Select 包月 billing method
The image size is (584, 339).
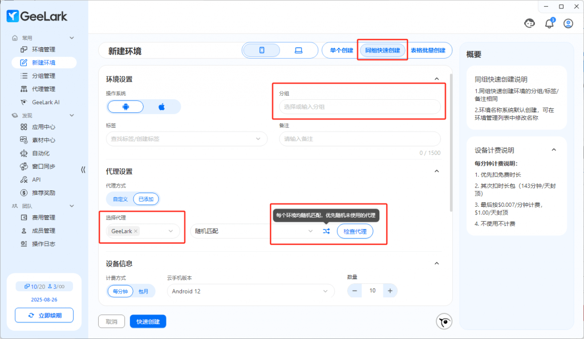[x=146, y=291]
